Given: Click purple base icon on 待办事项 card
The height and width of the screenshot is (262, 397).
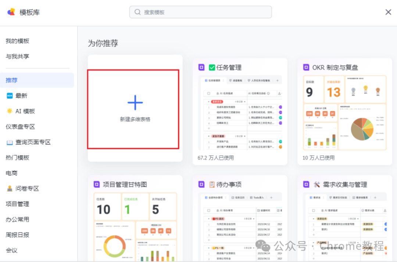Looking at the screenshot, I should click(201, 185).
